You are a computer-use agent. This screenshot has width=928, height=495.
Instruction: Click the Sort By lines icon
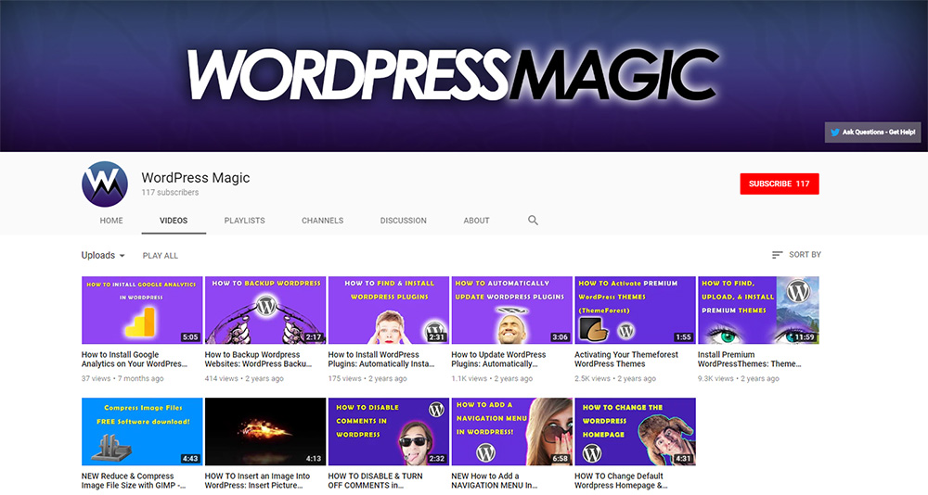[x=777, y=255]
